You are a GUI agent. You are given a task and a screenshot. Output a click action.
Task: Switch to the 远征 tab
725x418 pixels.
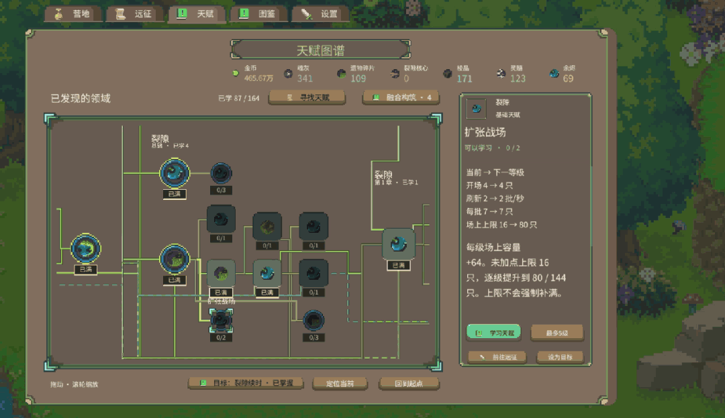pos(135,14)
